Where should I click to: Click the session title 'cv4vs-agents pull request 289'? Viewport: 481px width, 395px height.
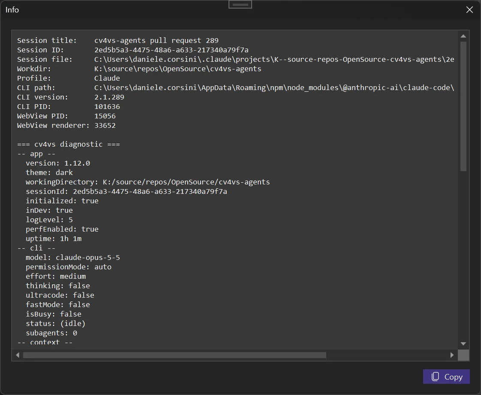coord(156,40)
